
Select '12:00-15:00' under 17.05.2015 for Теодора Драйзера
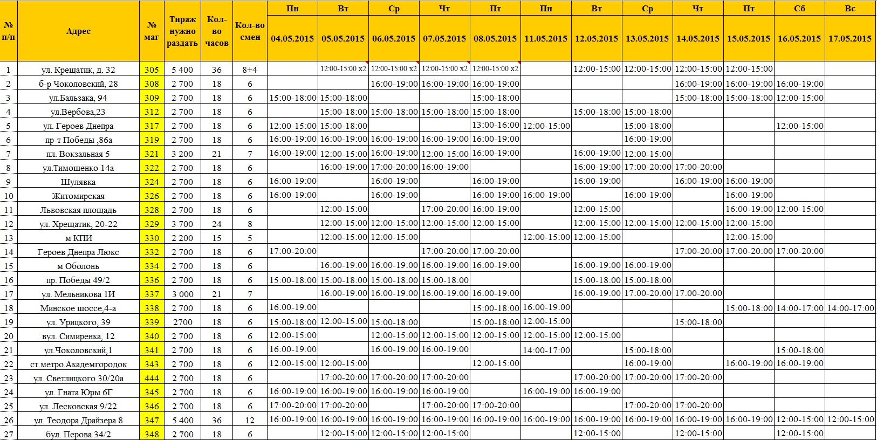point(850,419)
